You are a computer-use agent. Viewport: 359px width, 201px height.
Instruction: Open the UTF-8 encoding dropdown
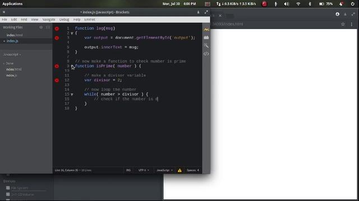pyautogui.click(x=144, y=170)
